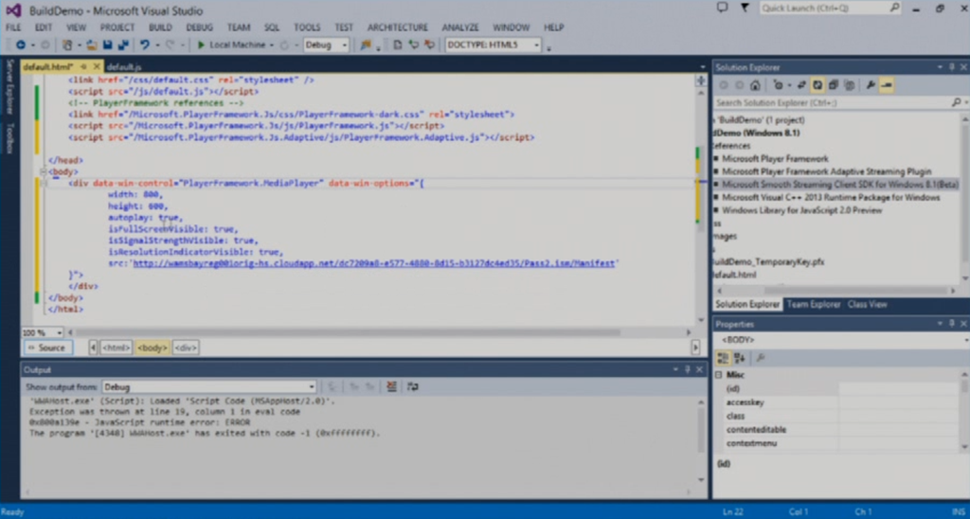
Task: Click the Solution Explorer Home icon
Action: [x=755, y=85]
